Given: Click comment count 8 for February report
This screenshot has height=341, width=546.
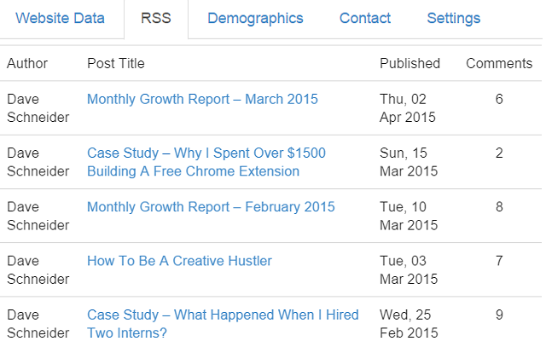Looking at the screenshot, I should [x=499, y=207].
